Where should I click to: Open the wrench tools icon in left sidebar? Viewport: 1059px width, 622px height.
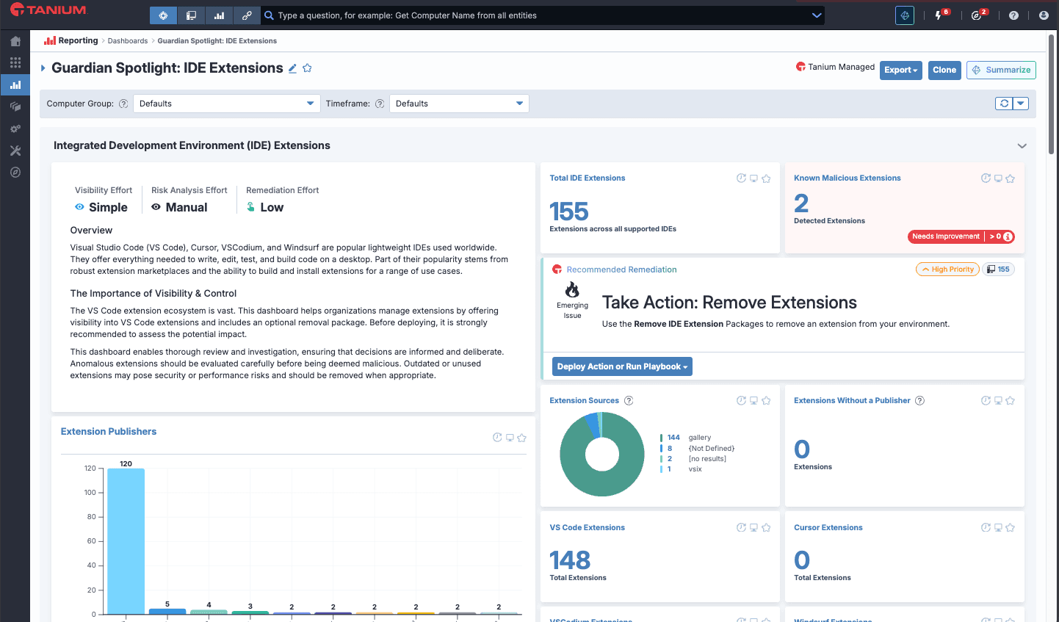(x=15, y=151)
